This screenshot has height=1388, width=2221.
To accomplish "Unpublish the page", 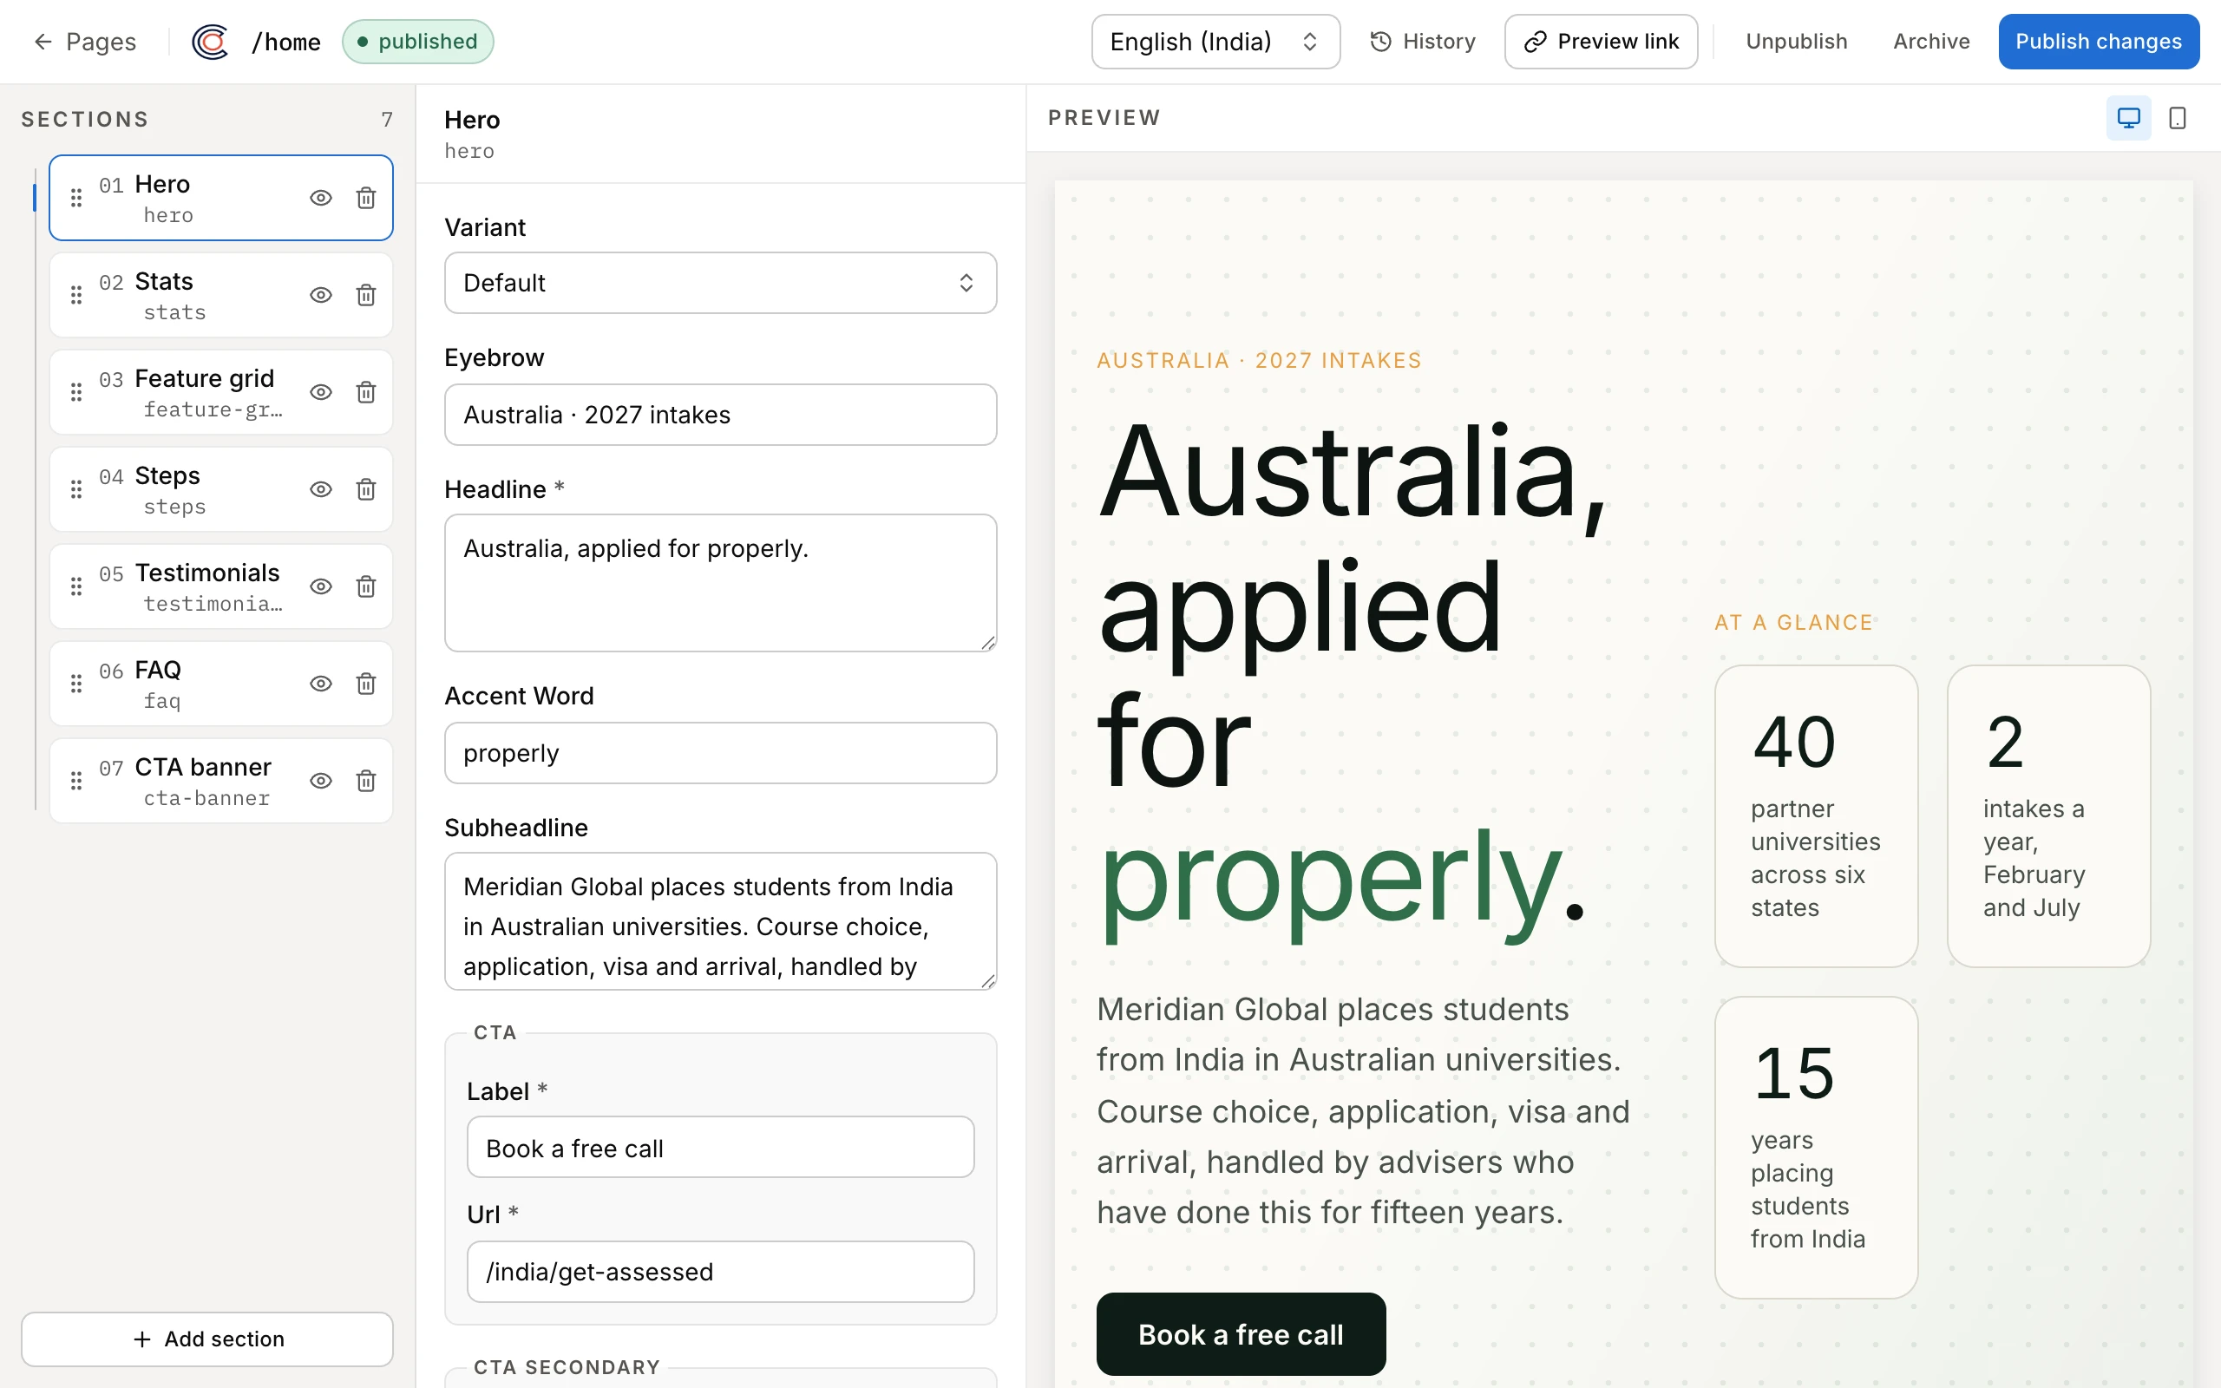I will [1796, 42].
